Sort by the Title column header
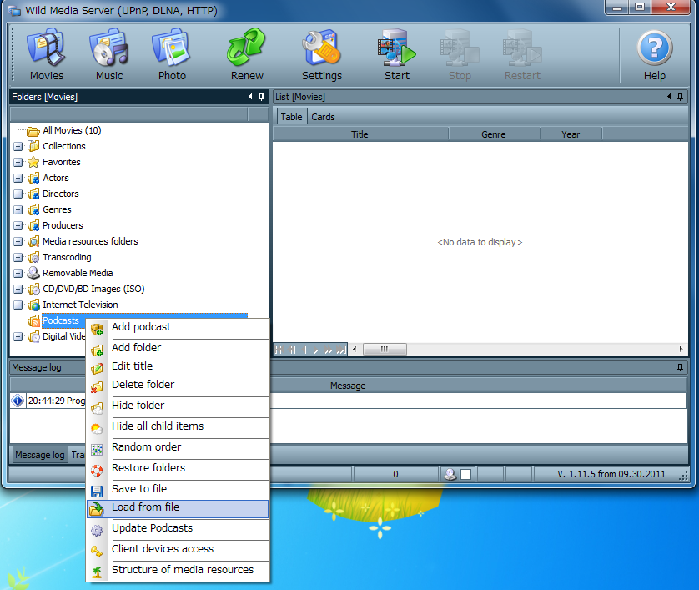This screenshot has width=699, height=590. 360,134
